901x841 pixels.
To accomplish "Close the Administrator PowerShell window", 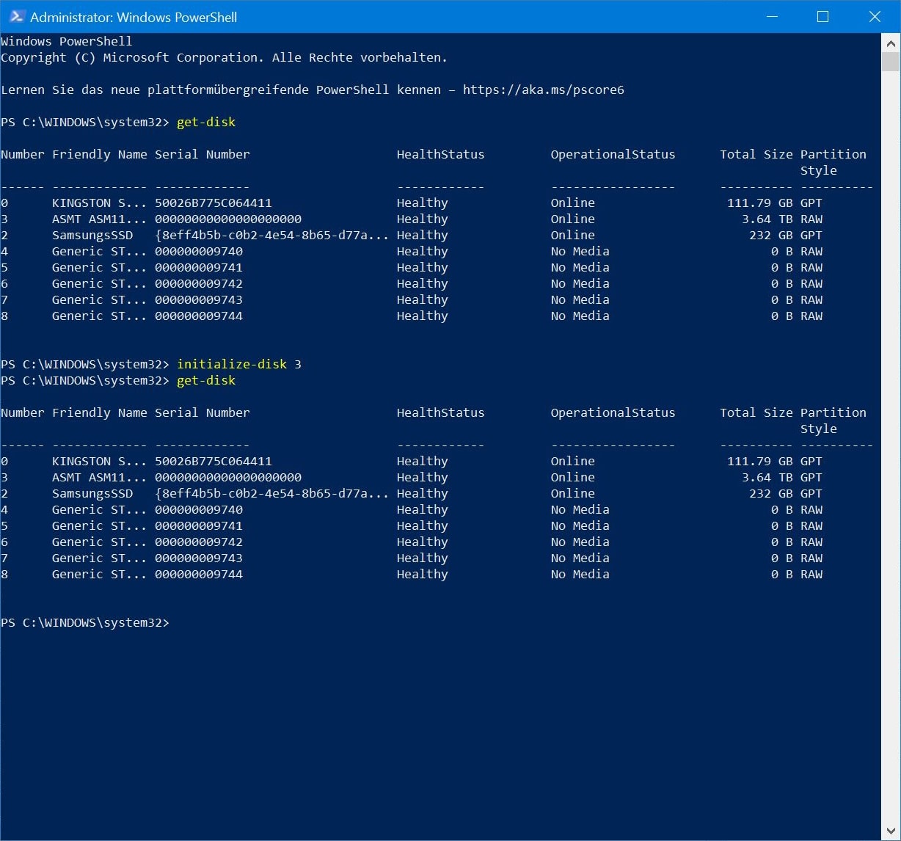I will click(x=875, y=16).
